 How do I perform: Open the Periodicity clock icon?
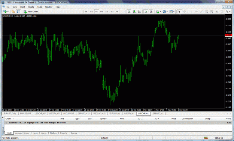[164, 12]
